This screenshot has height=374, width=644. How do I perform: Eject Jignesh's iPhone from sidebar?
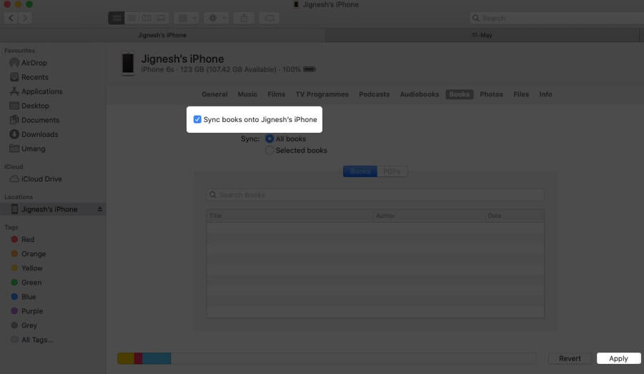[99, 209]
